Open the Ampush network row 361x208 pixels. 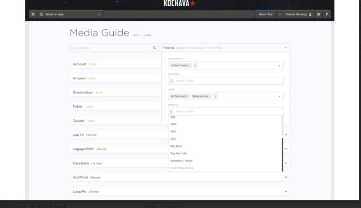coord(116,78)
